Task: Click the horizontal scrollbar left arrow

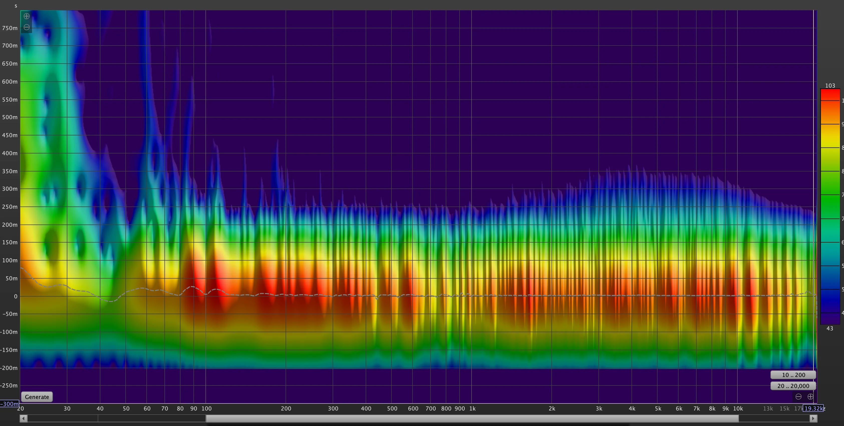Action: (x=23, y=418)
